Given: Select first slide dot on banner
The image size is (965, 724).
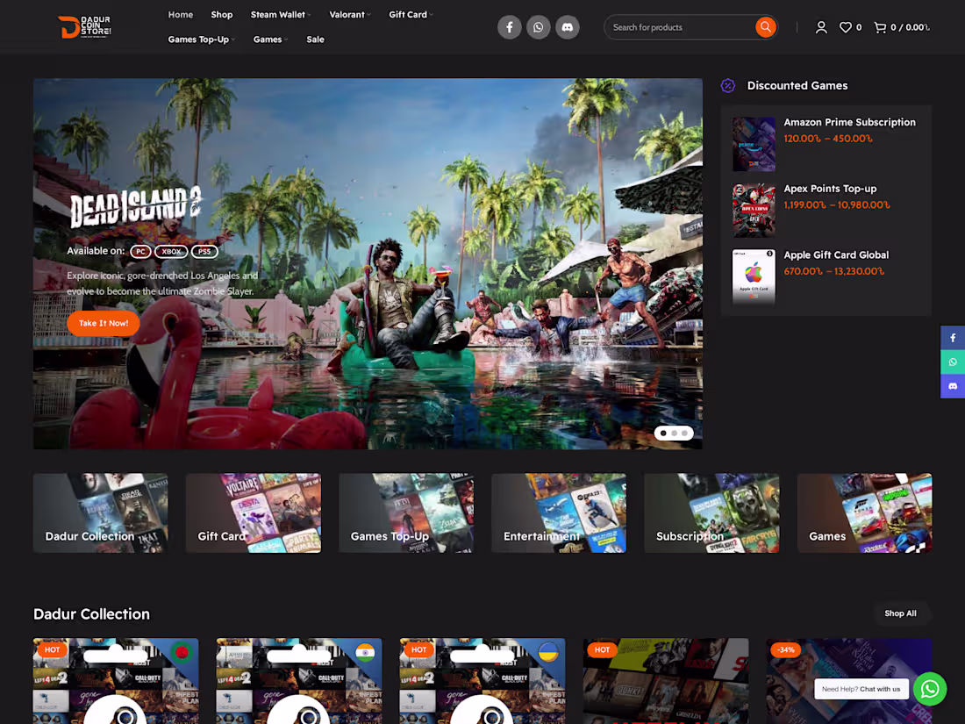Looking at the screenshot, I should coord(663,433).
